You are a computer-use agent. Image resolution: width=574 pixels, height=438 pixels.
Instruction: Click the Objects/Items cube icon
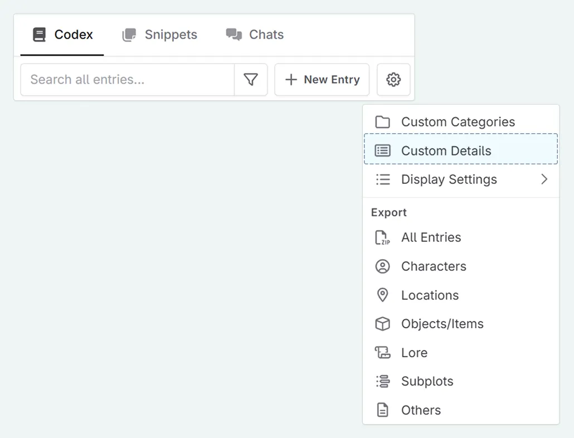(382, 324)
